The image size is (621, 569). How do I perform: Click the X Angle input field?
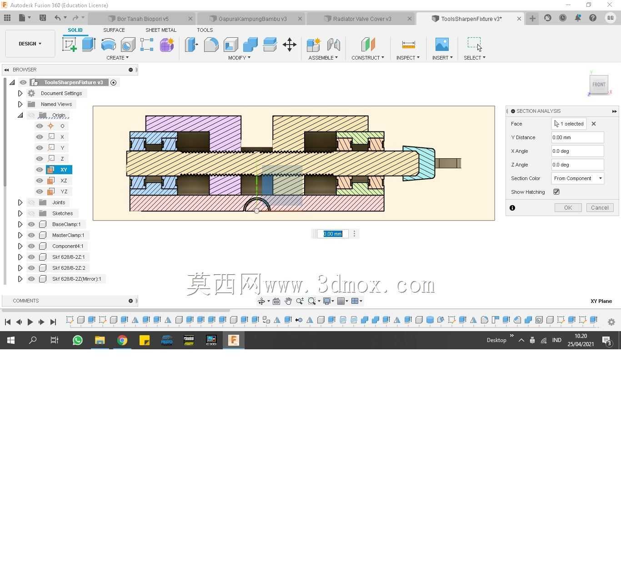pyautogui.click(x=577, y=151)
